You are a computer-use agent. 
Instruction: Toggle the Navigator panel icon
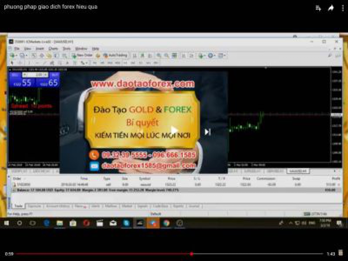[x=49, y=55]
